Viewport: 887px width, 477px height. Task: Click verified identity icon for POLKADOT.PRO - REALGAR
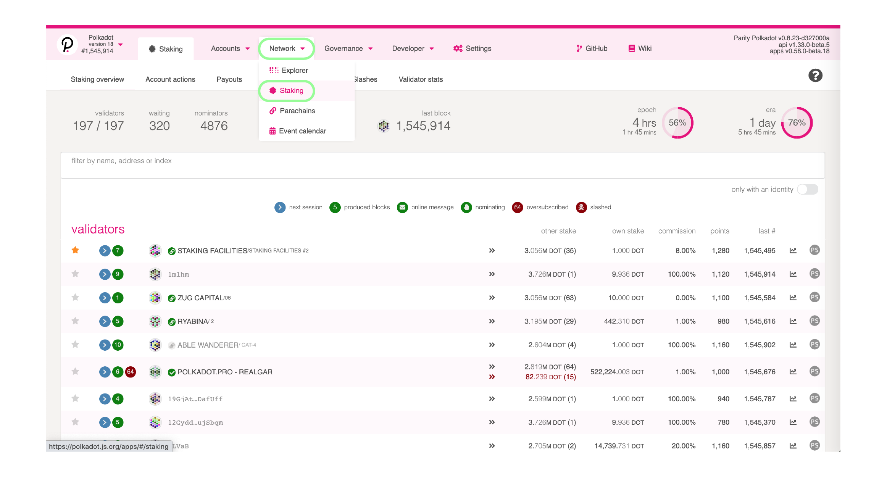coord(172,372)
